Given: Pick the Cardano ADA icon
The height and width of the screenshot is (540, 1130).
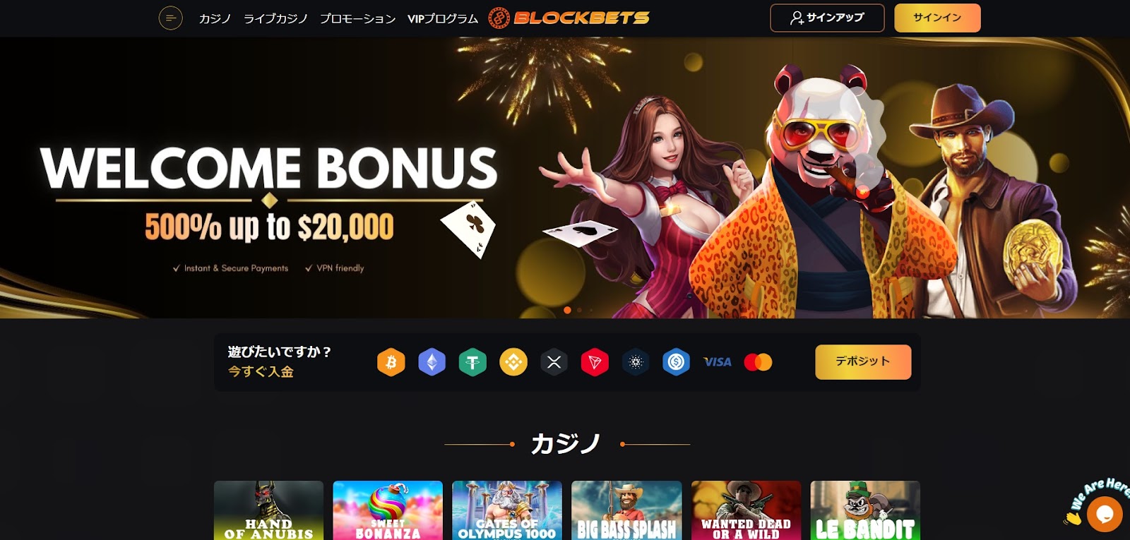Looking at the screenshot, I should (x=636, y=362).
